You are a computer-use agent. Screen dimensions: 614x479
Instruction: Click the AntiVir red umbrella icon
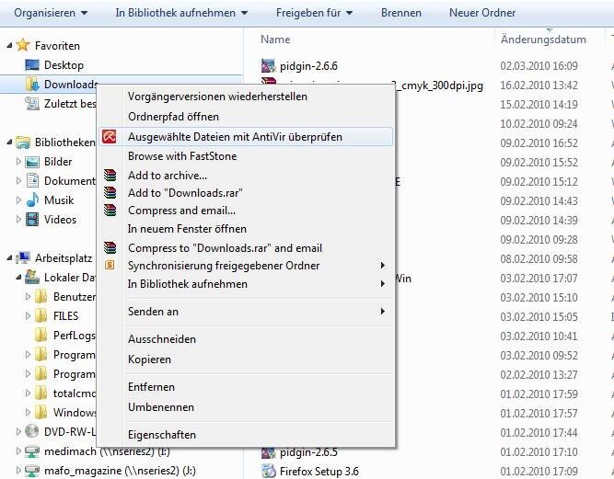point(110,137)
